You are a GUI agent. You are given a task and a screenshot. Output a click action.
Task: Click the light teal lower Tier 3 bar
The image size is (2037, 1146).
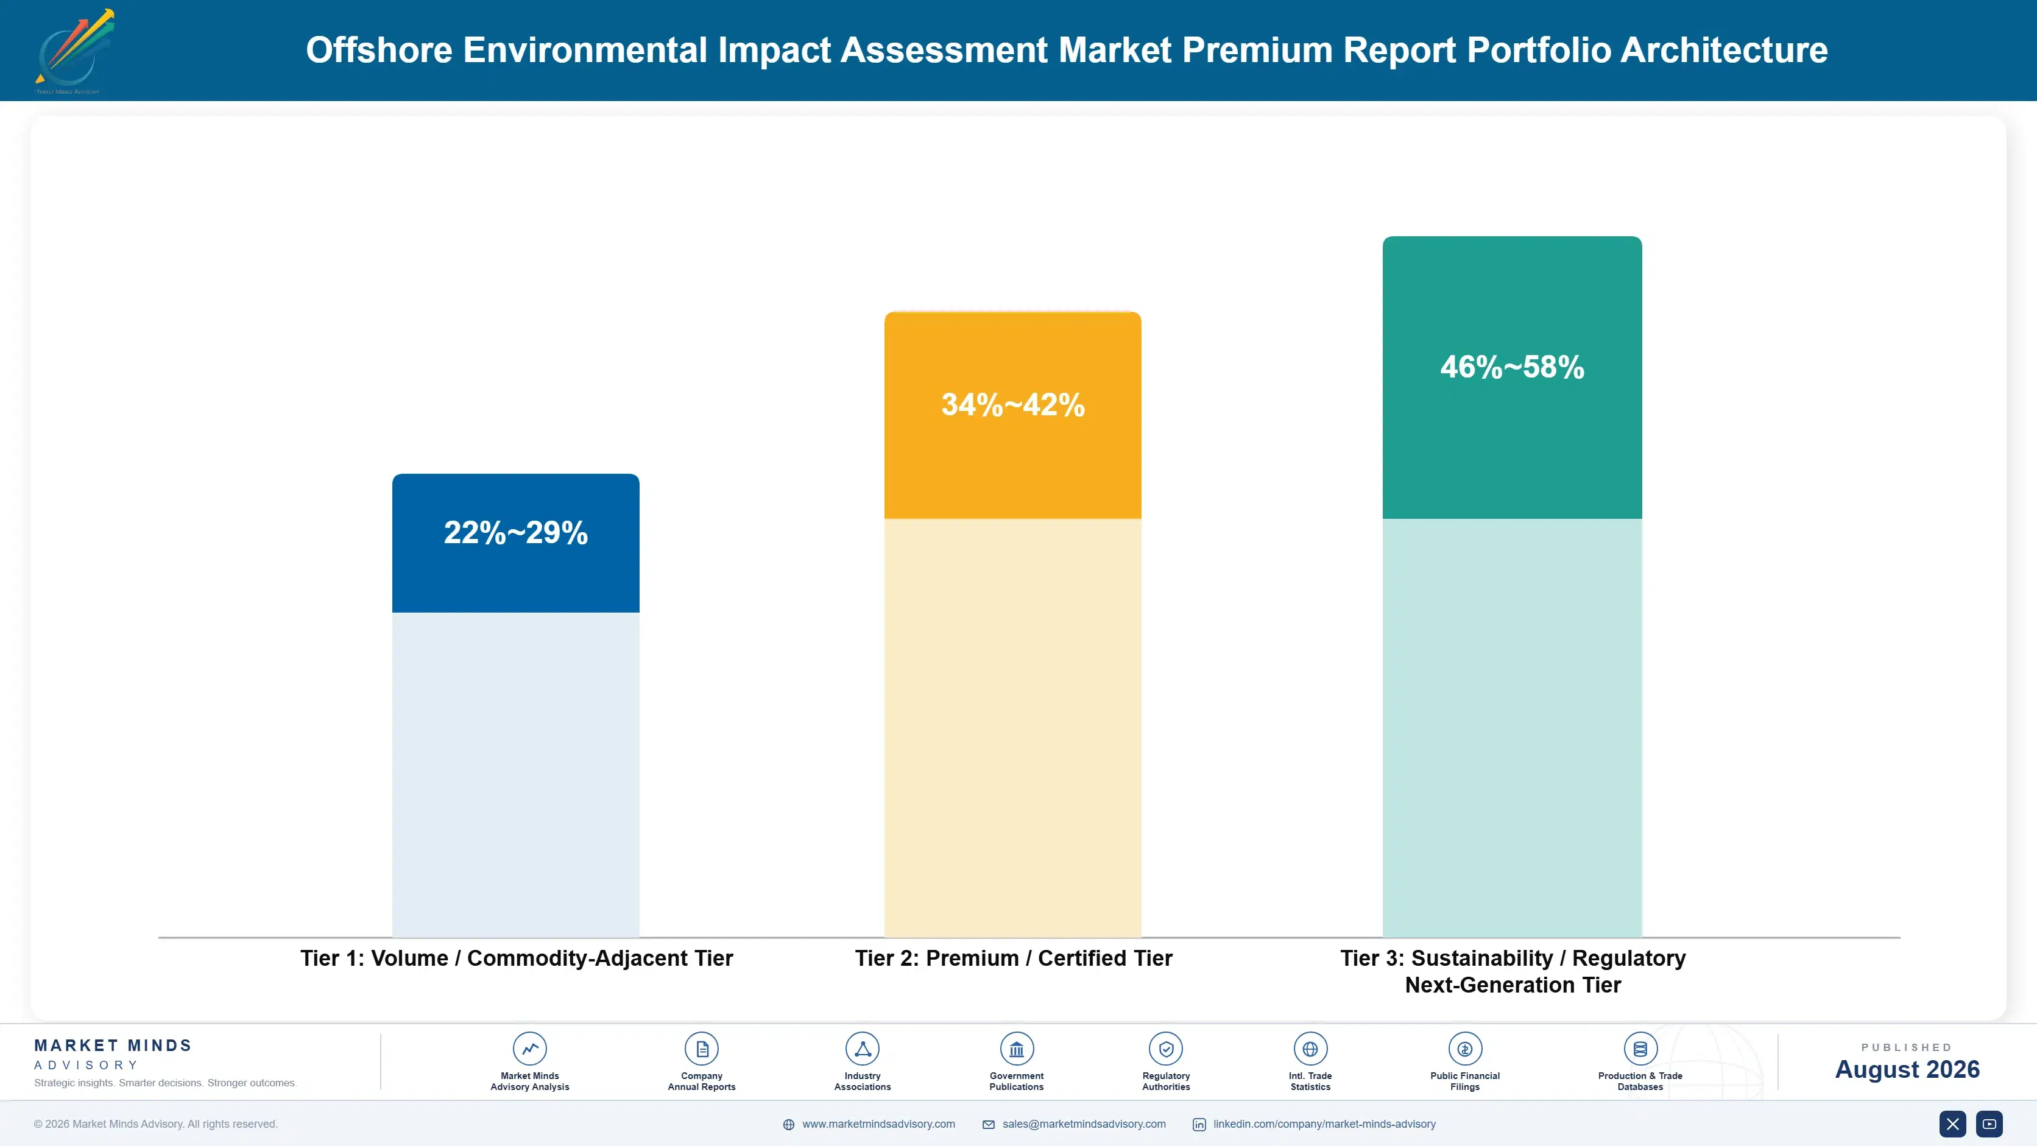click(1512, 728)
